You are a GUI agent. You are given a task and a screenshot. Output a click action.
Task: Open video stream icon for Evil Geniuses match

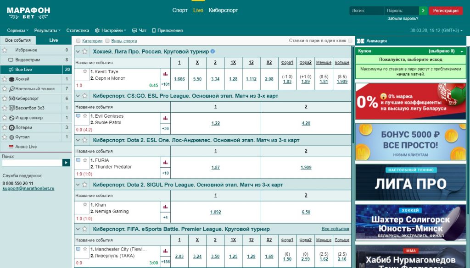[x=78, y=116]
